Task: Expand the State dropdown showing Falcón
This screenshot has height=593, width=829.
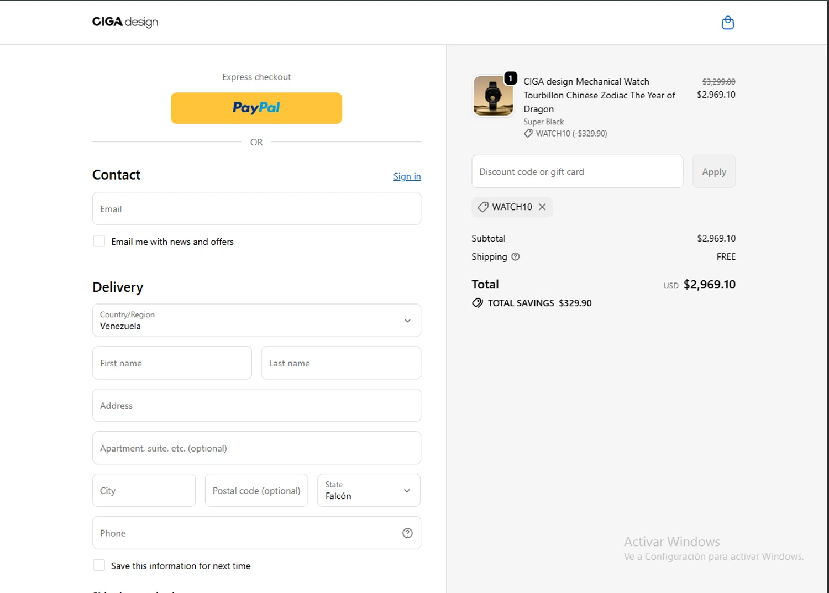Action: click(369, 491)
